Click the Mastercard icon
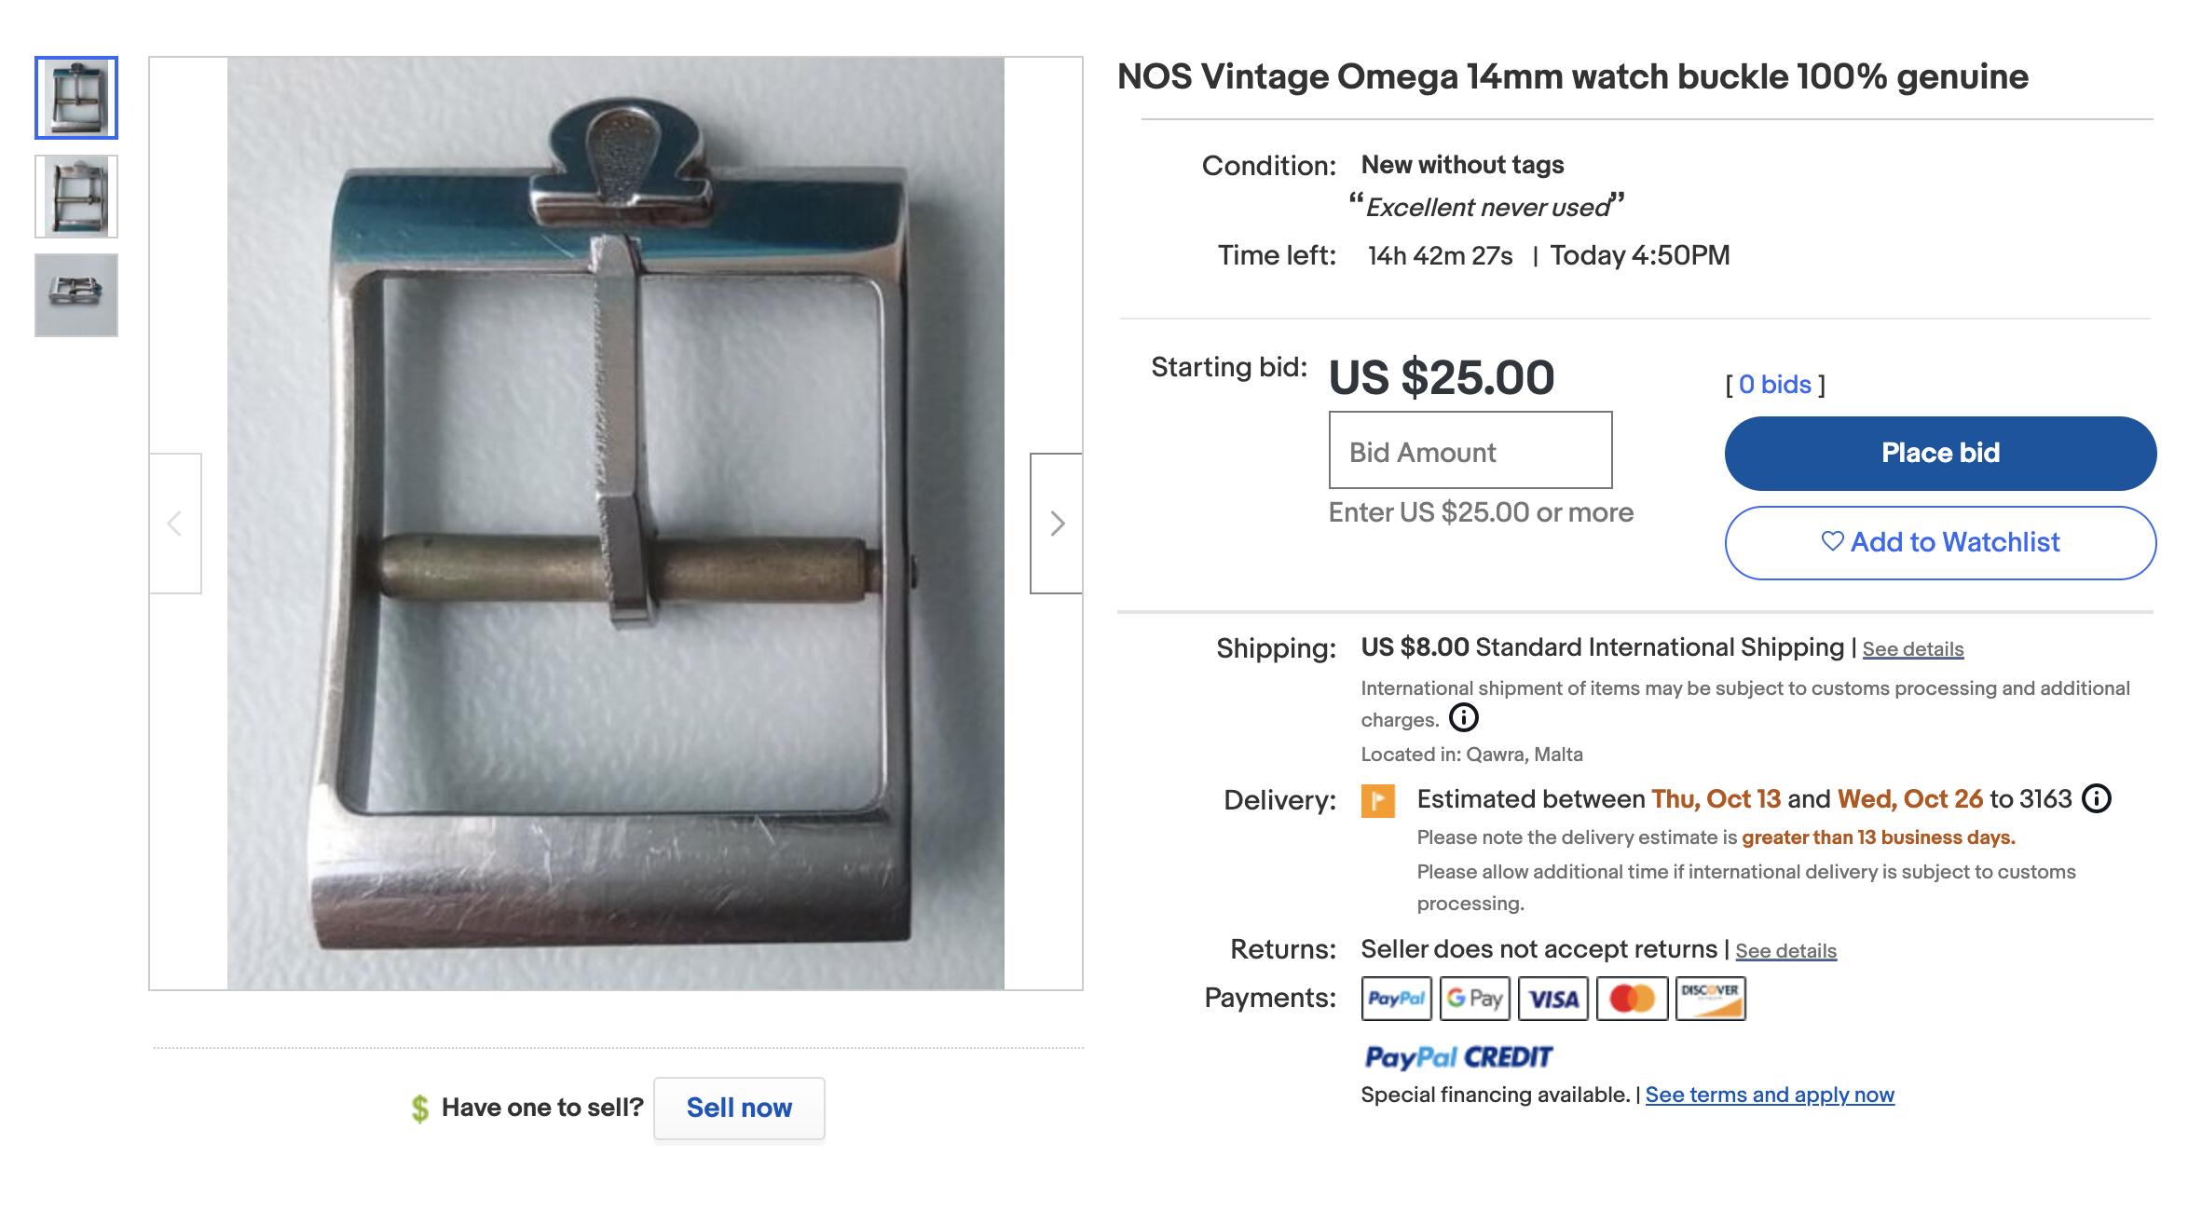2188x1211 pixels. pos(1632,999)
